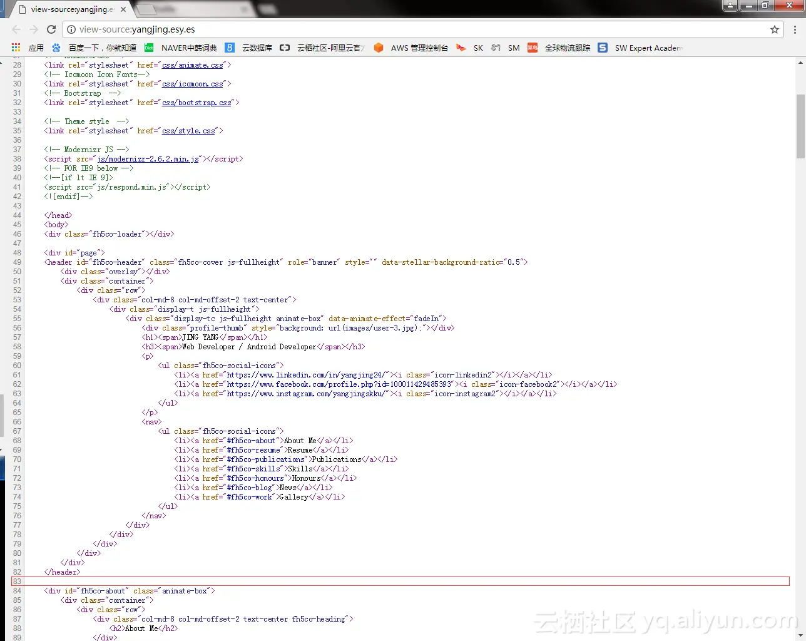Click the <h2>About Me</h2> line
This screenshot has width=806, height=641.
(x=143, y=628)
